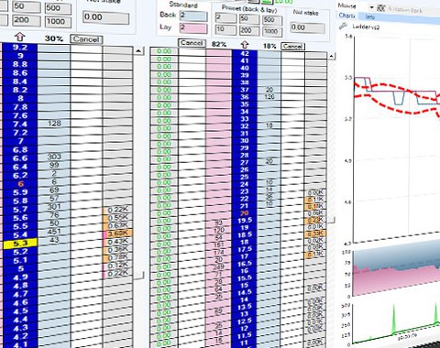Click the yellow highlighted 5.3 price cell

(20, 244)
